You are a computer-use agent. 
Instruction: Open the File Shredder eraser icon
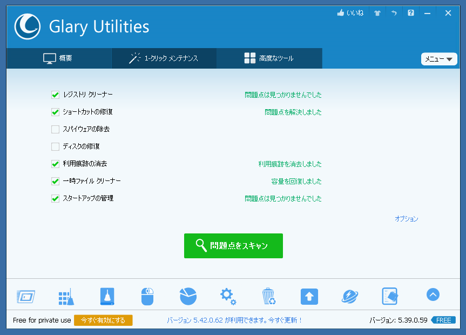(x=390, y=296)
